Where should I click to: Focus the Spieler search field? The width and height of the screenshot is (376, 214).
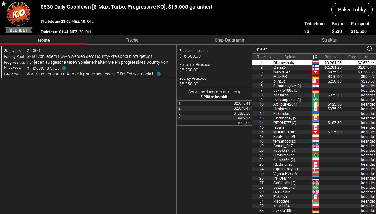tap(308, 49)
